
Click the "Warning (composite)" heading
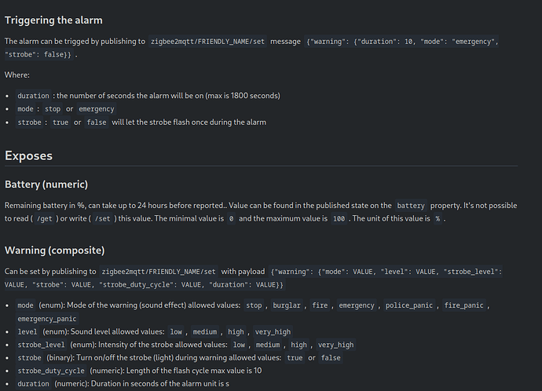(54, 250)
